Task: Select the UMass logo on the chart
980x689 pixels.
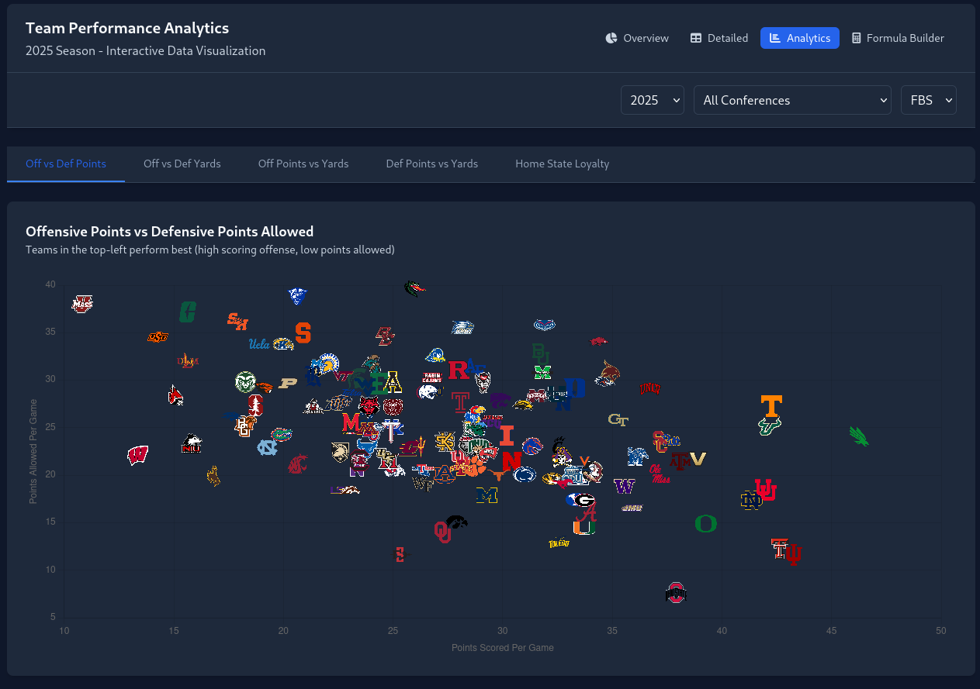Action: [x=82, y=304]
